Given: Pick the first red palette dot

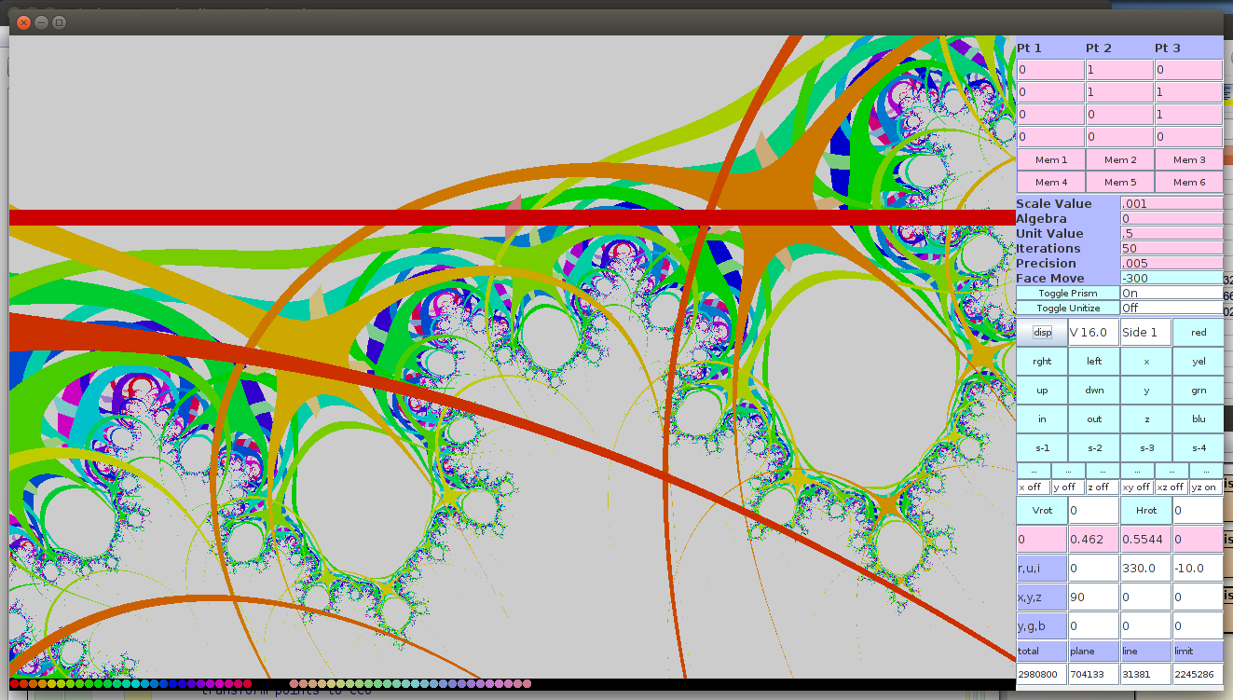Looking at the screenshot, I should tap(14, 684).
